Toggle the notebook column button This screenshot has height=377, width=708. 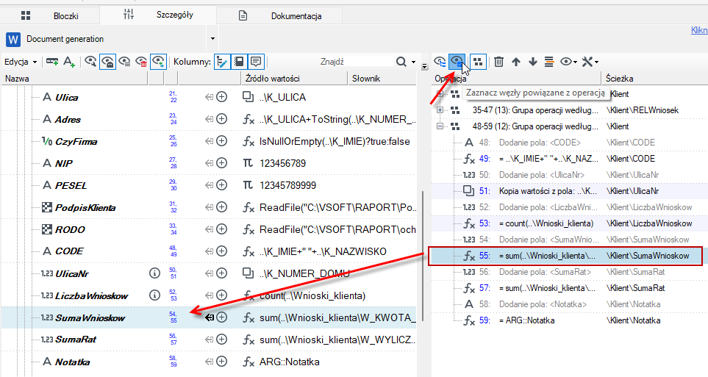pos(239,62)
